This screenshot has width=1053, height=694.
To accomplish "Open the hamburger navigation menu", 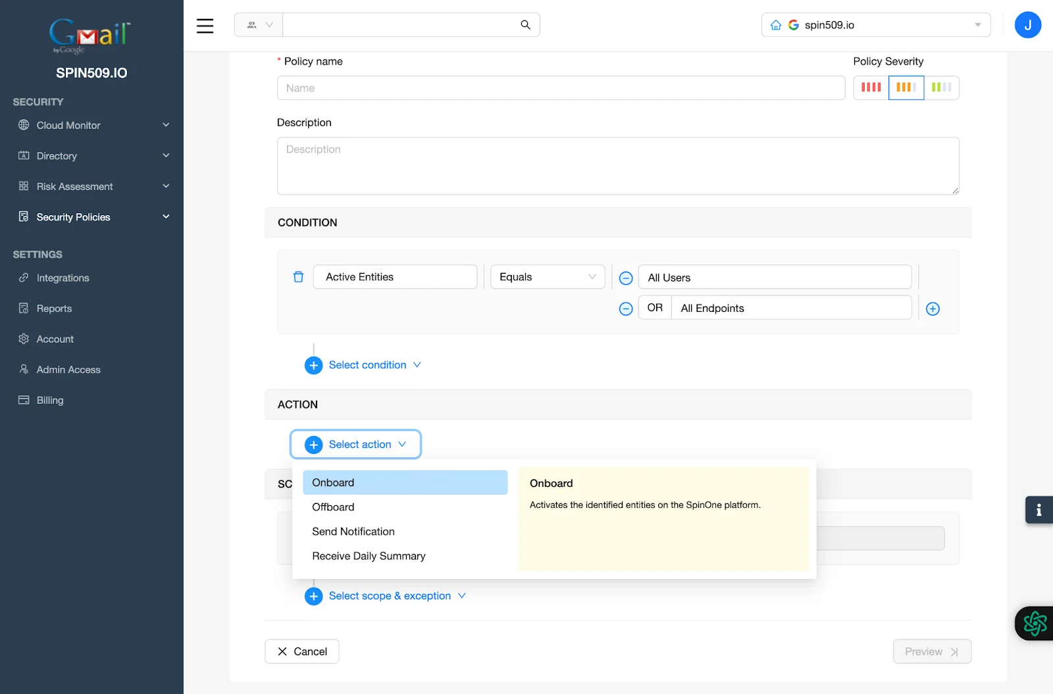I will 205,25.
